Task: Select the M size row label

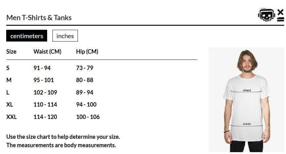Action: (9, 80)
